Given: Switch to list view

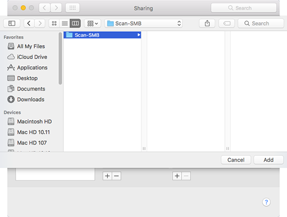Looking at the screenshot, I should click(x=64, y=23).
